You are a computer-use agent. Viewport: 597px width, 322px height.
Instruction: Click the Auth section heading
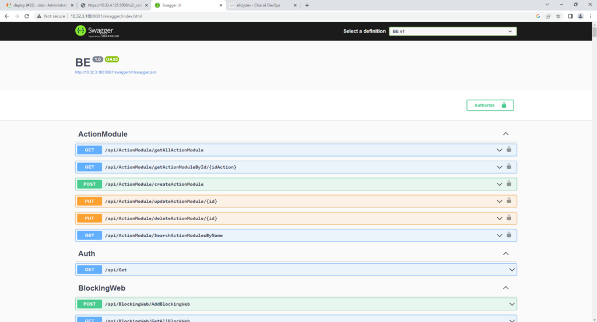[x=86, y=253]
